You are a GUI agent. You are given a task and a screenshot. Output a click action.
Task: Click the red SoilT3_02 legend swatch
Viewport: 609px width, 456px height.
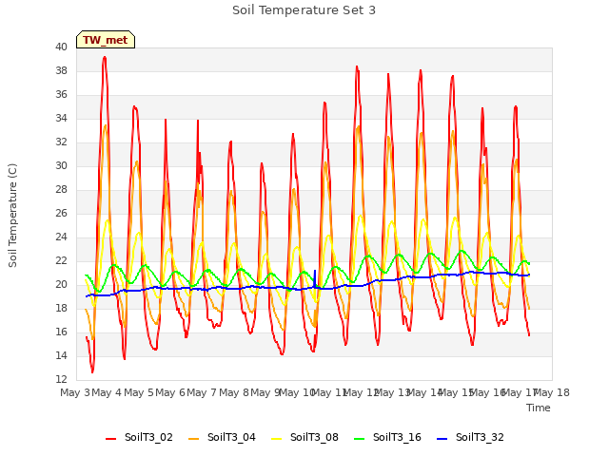tap(110, 439)
